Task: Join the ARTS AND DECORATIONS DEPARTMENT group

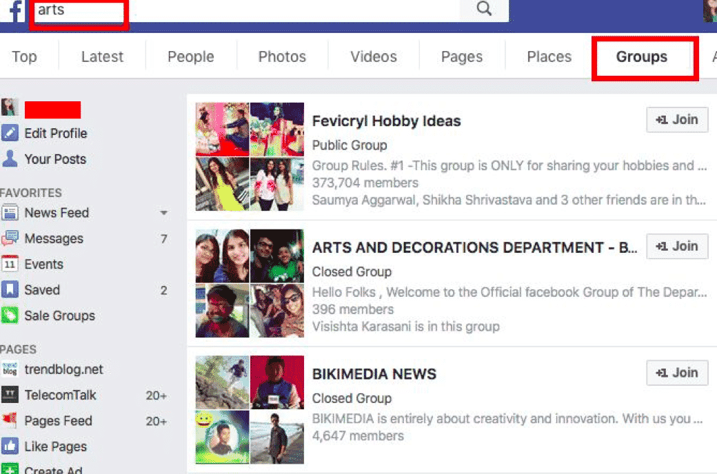Action: pyautogui.click(x=677, y=247)
